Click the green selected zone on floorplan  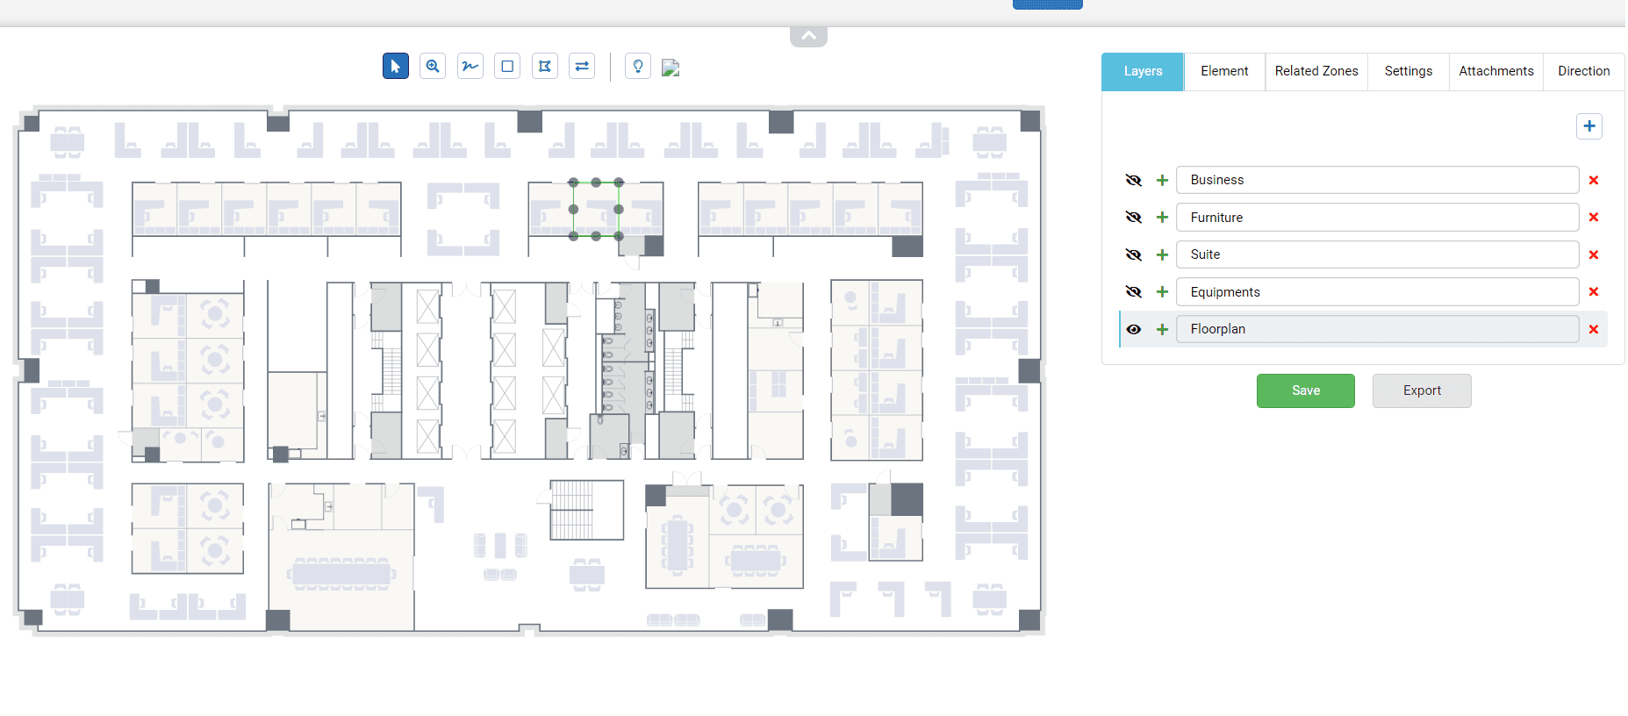596,209
